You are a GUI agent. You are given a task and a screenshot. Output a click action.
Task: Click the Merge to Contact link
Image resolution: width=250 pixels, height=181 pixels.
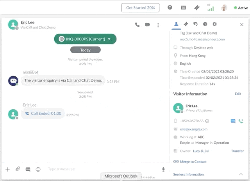193,161
